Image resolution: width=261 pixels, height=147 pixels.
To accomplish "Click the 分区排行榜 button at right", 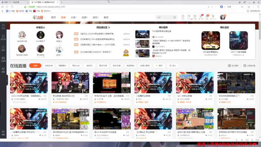I will click(x=249, y=66).
